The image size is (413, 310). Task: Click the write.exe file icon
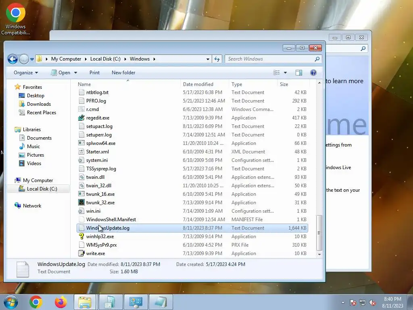coord(81,253)
